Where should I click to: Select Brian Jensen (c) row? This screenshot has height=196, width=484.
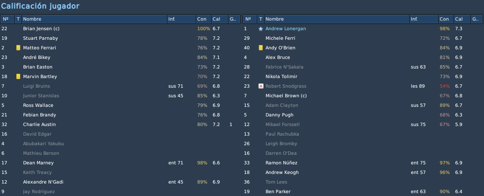[120, 29]
